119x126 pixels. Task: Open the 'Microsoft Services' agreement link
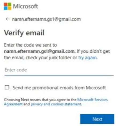click(x=92, y=100)
